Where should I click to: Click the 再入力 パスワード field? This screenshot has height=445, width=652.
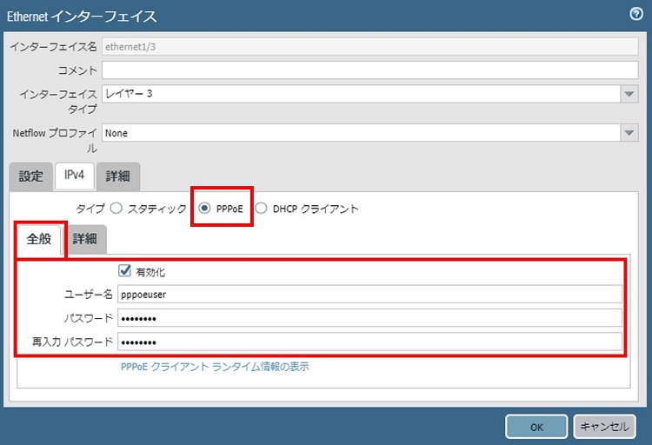(x=369, y=342)
